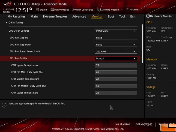Screen dimensions: 176x132
Task: Switch to the Extreme Tweaker tab
Action: pos(55,16)
